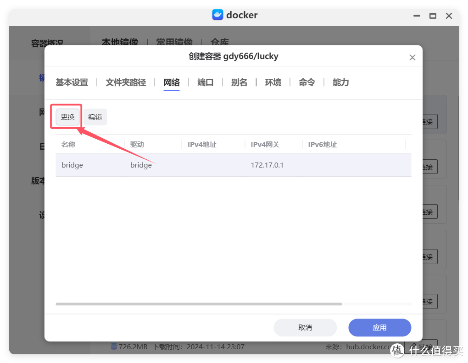Maximize the docker window

click(x=433, y=16)
